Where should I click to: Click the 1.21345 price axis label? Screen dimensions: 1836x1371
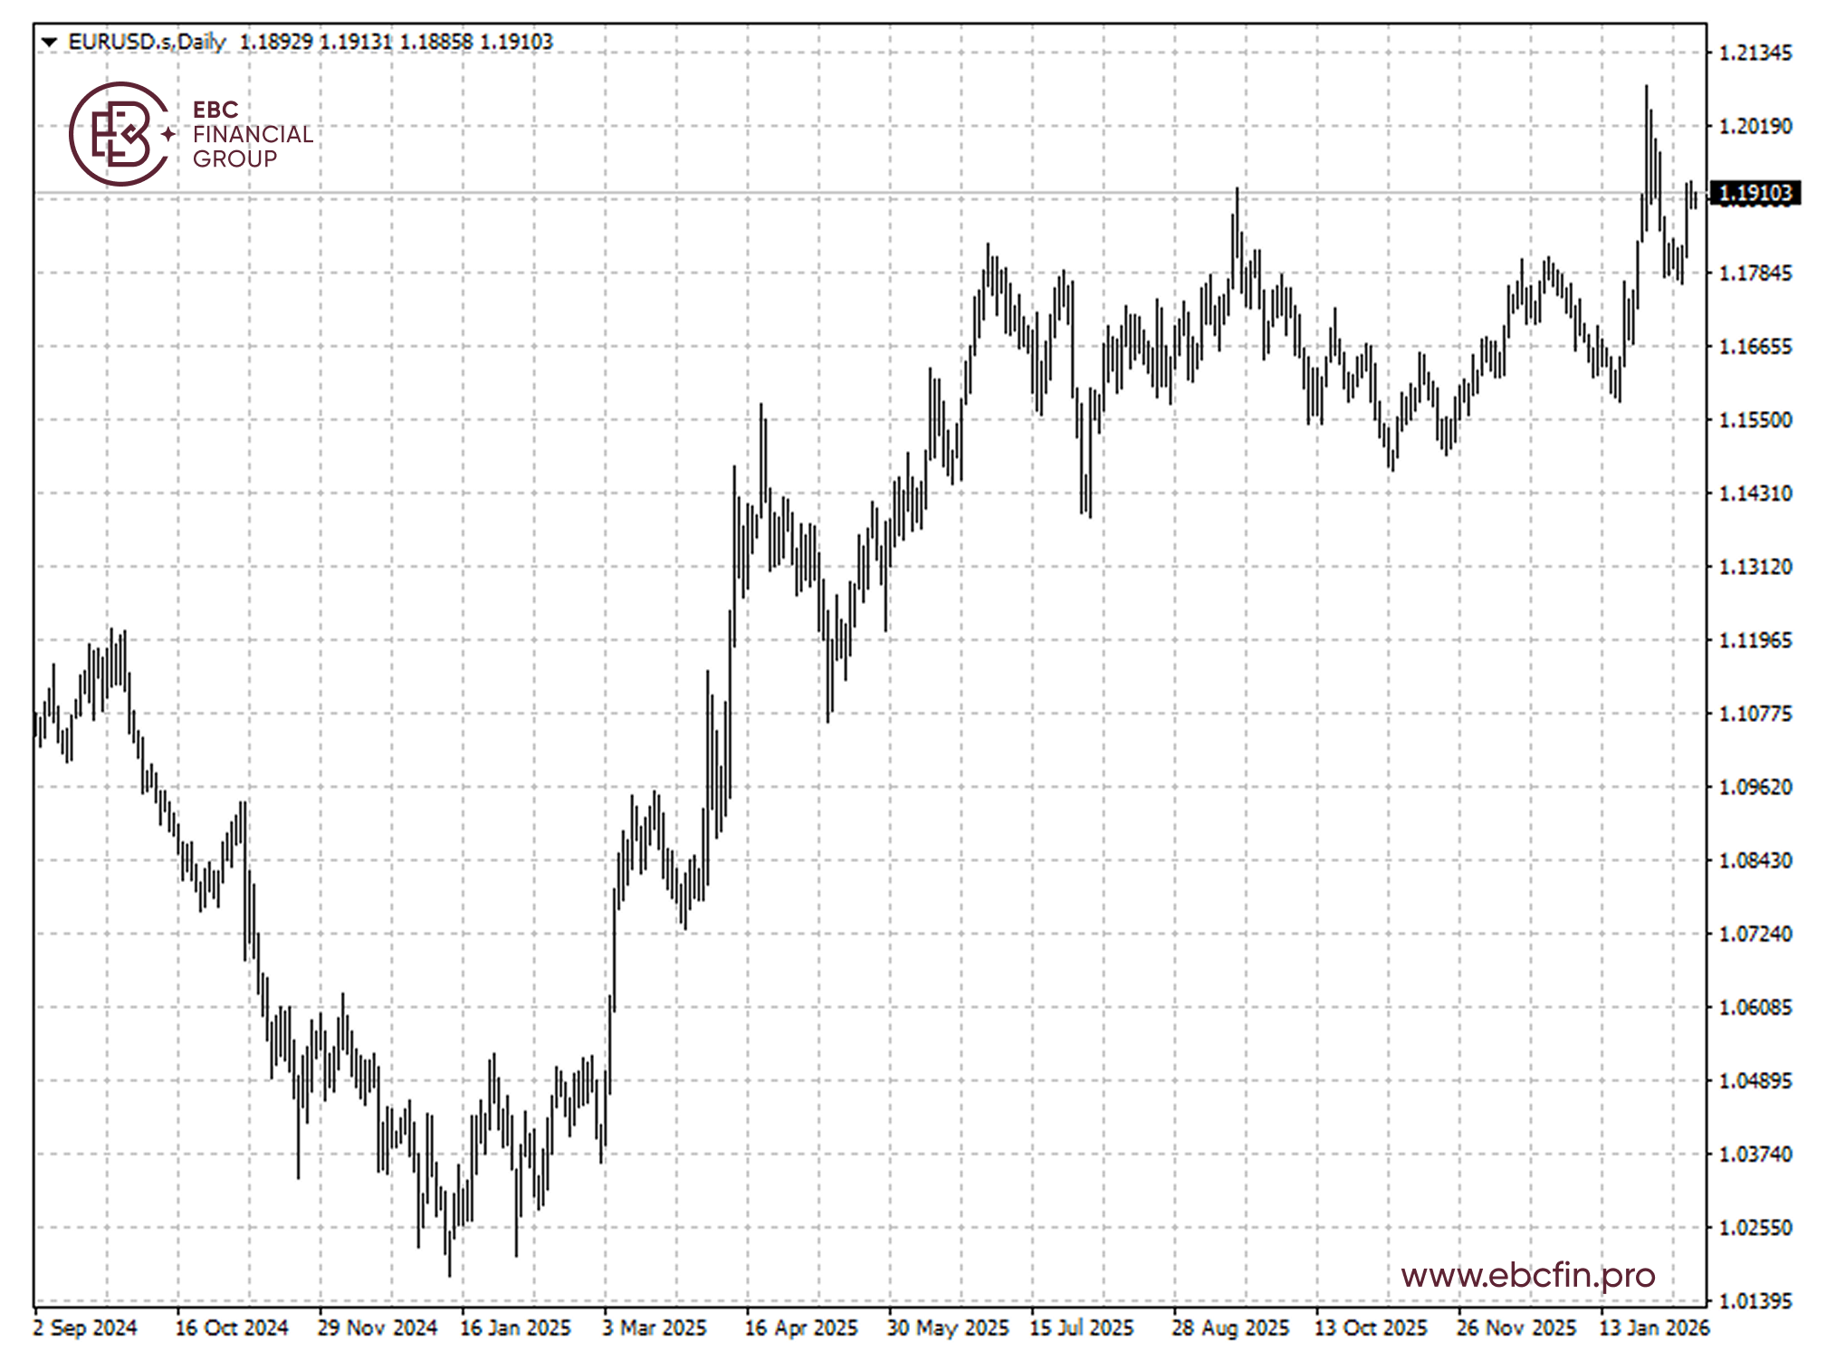1755,53
